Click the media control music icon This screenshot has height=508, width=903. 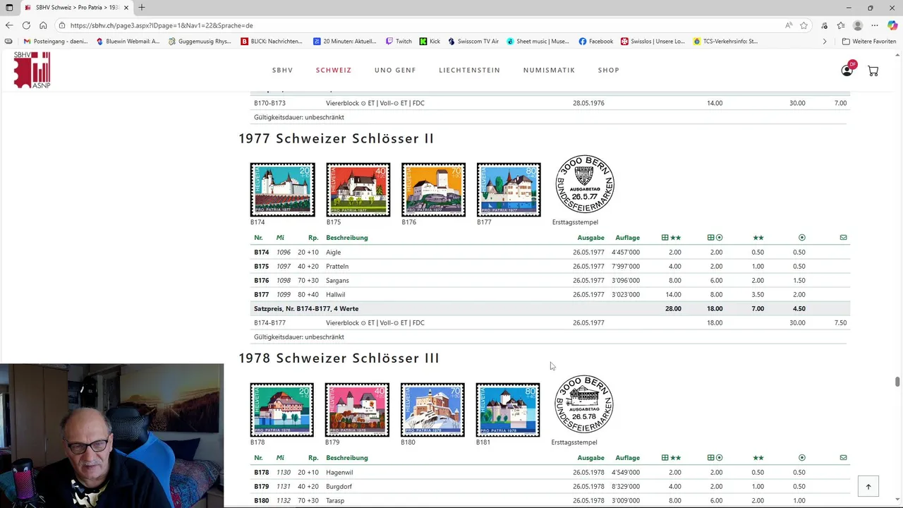[824, 25]
